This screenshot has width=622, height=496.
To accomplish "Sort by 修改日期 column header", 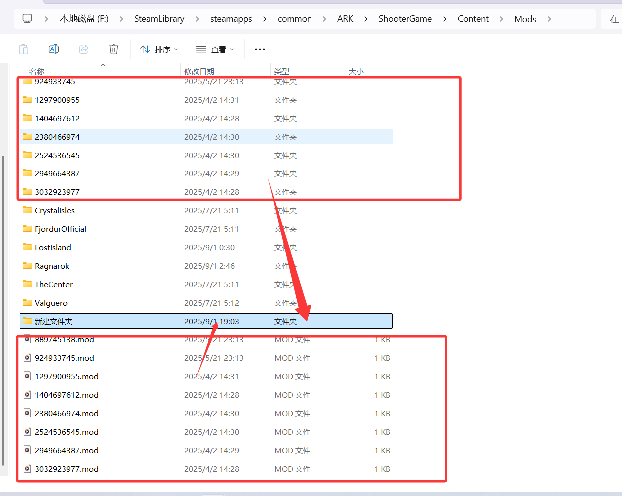I will tap(199, 71).
